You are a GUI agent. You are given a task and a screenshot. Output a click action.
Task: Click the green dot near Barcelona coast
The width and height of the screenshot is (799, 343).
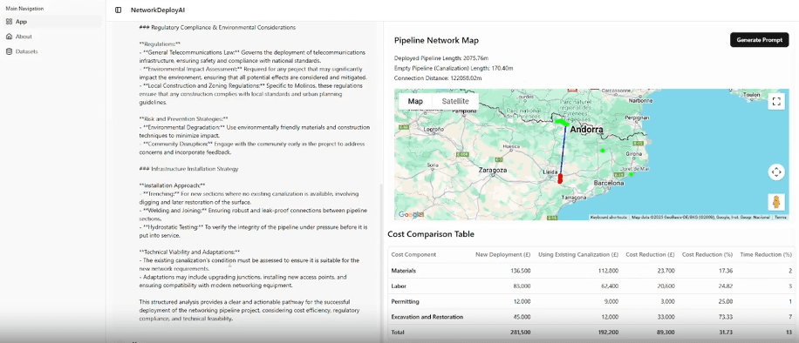pos(631,174)
